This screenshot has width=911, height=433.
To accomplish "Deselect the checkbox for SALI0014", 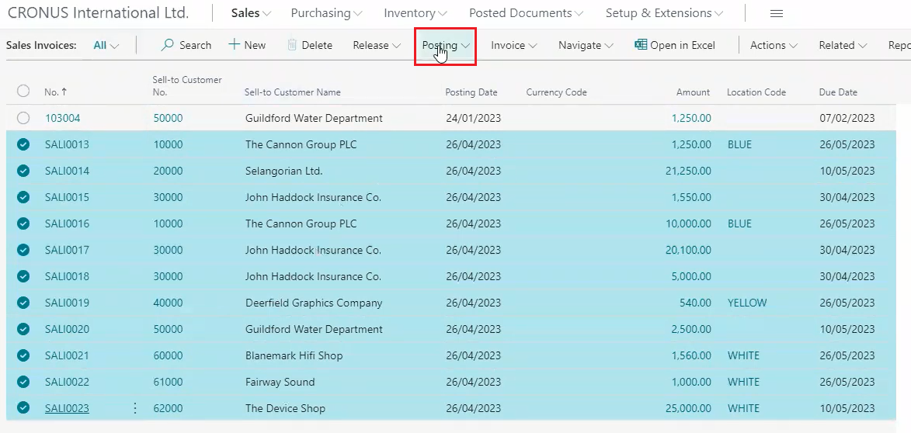I will pos(23,171).
